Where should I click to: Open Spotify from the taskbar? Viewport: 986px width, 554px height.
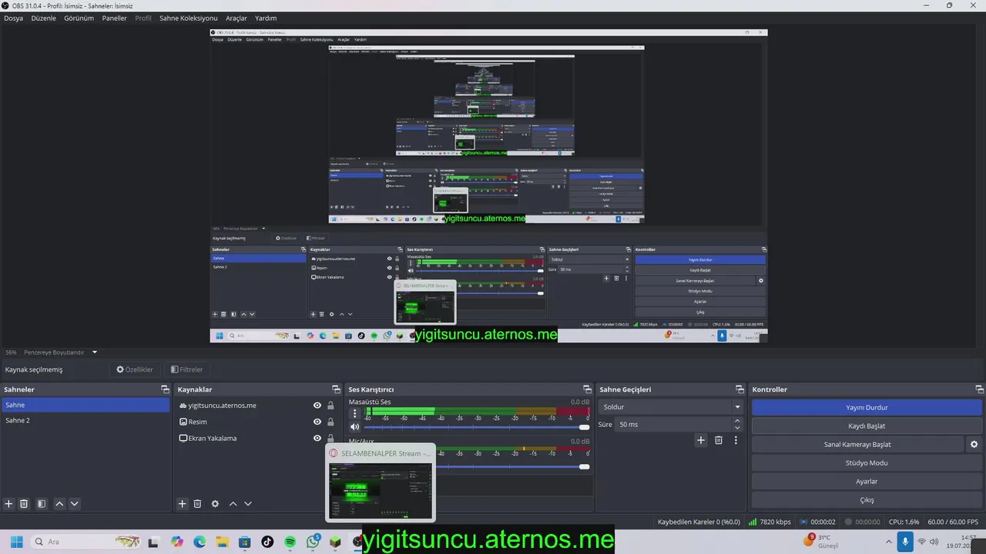pos(290,542)
